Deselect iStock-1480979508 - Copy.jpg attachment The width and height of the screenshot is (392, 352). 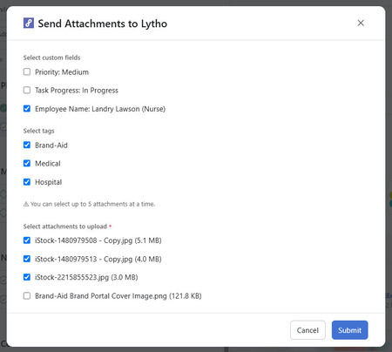[27, 240]
